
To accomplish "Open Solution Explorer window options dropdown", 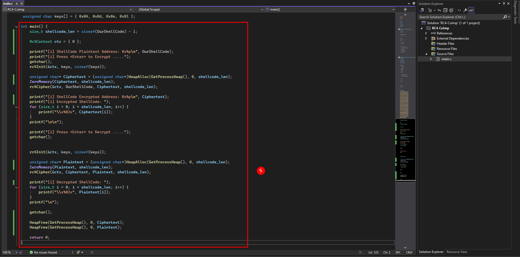I will [499, 4].
